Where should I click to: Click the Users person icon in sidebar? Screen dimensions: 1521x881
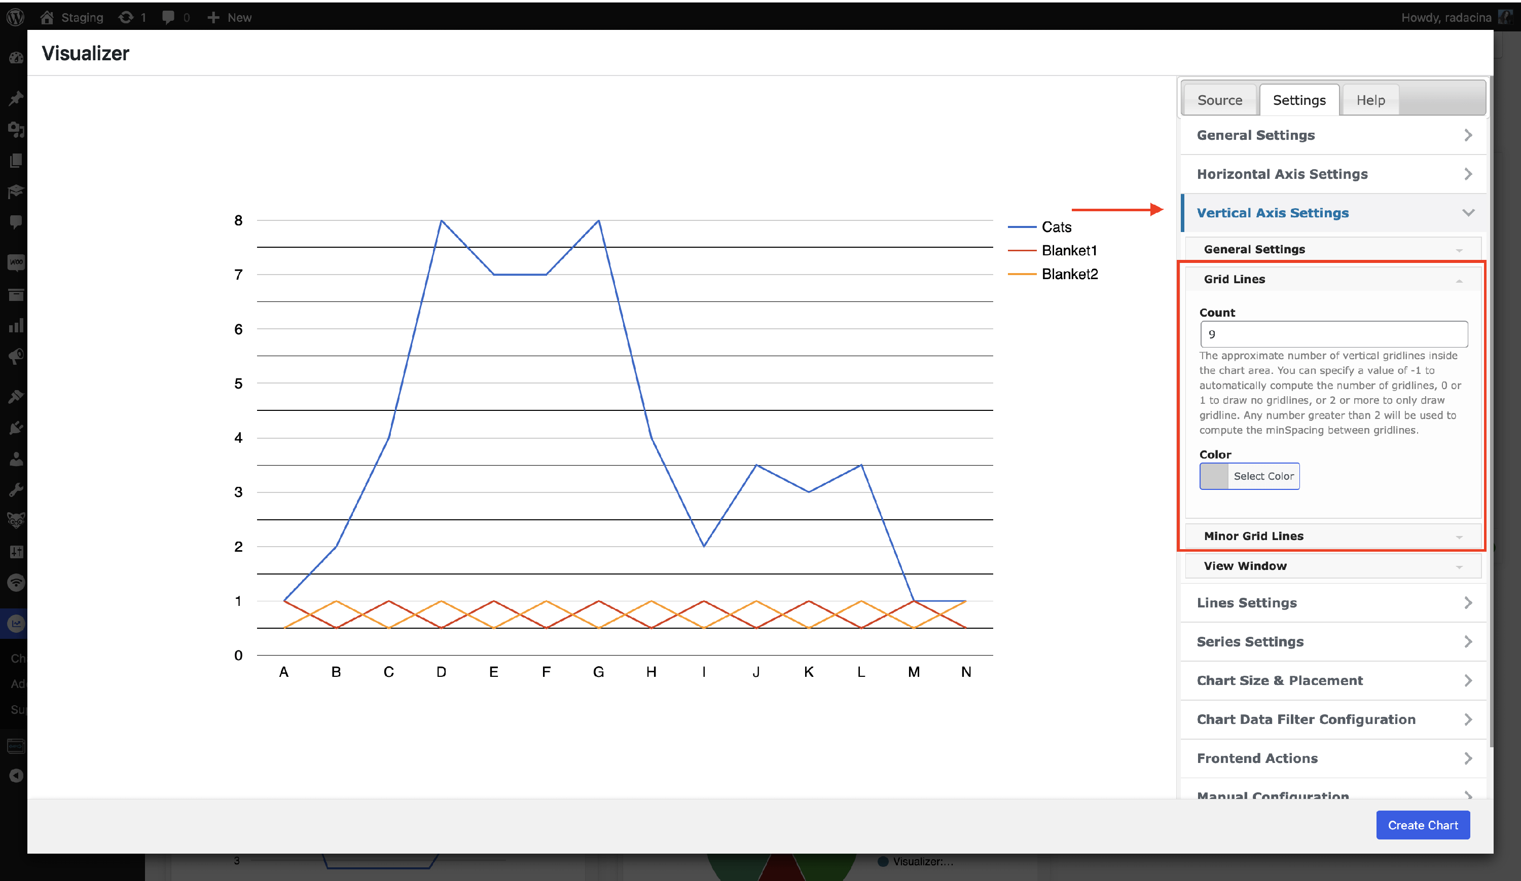pos(16,459)
